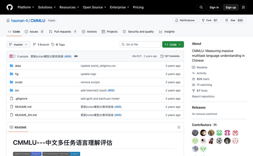Open the pink T-shaped contributor avatar

click(227, 133)
